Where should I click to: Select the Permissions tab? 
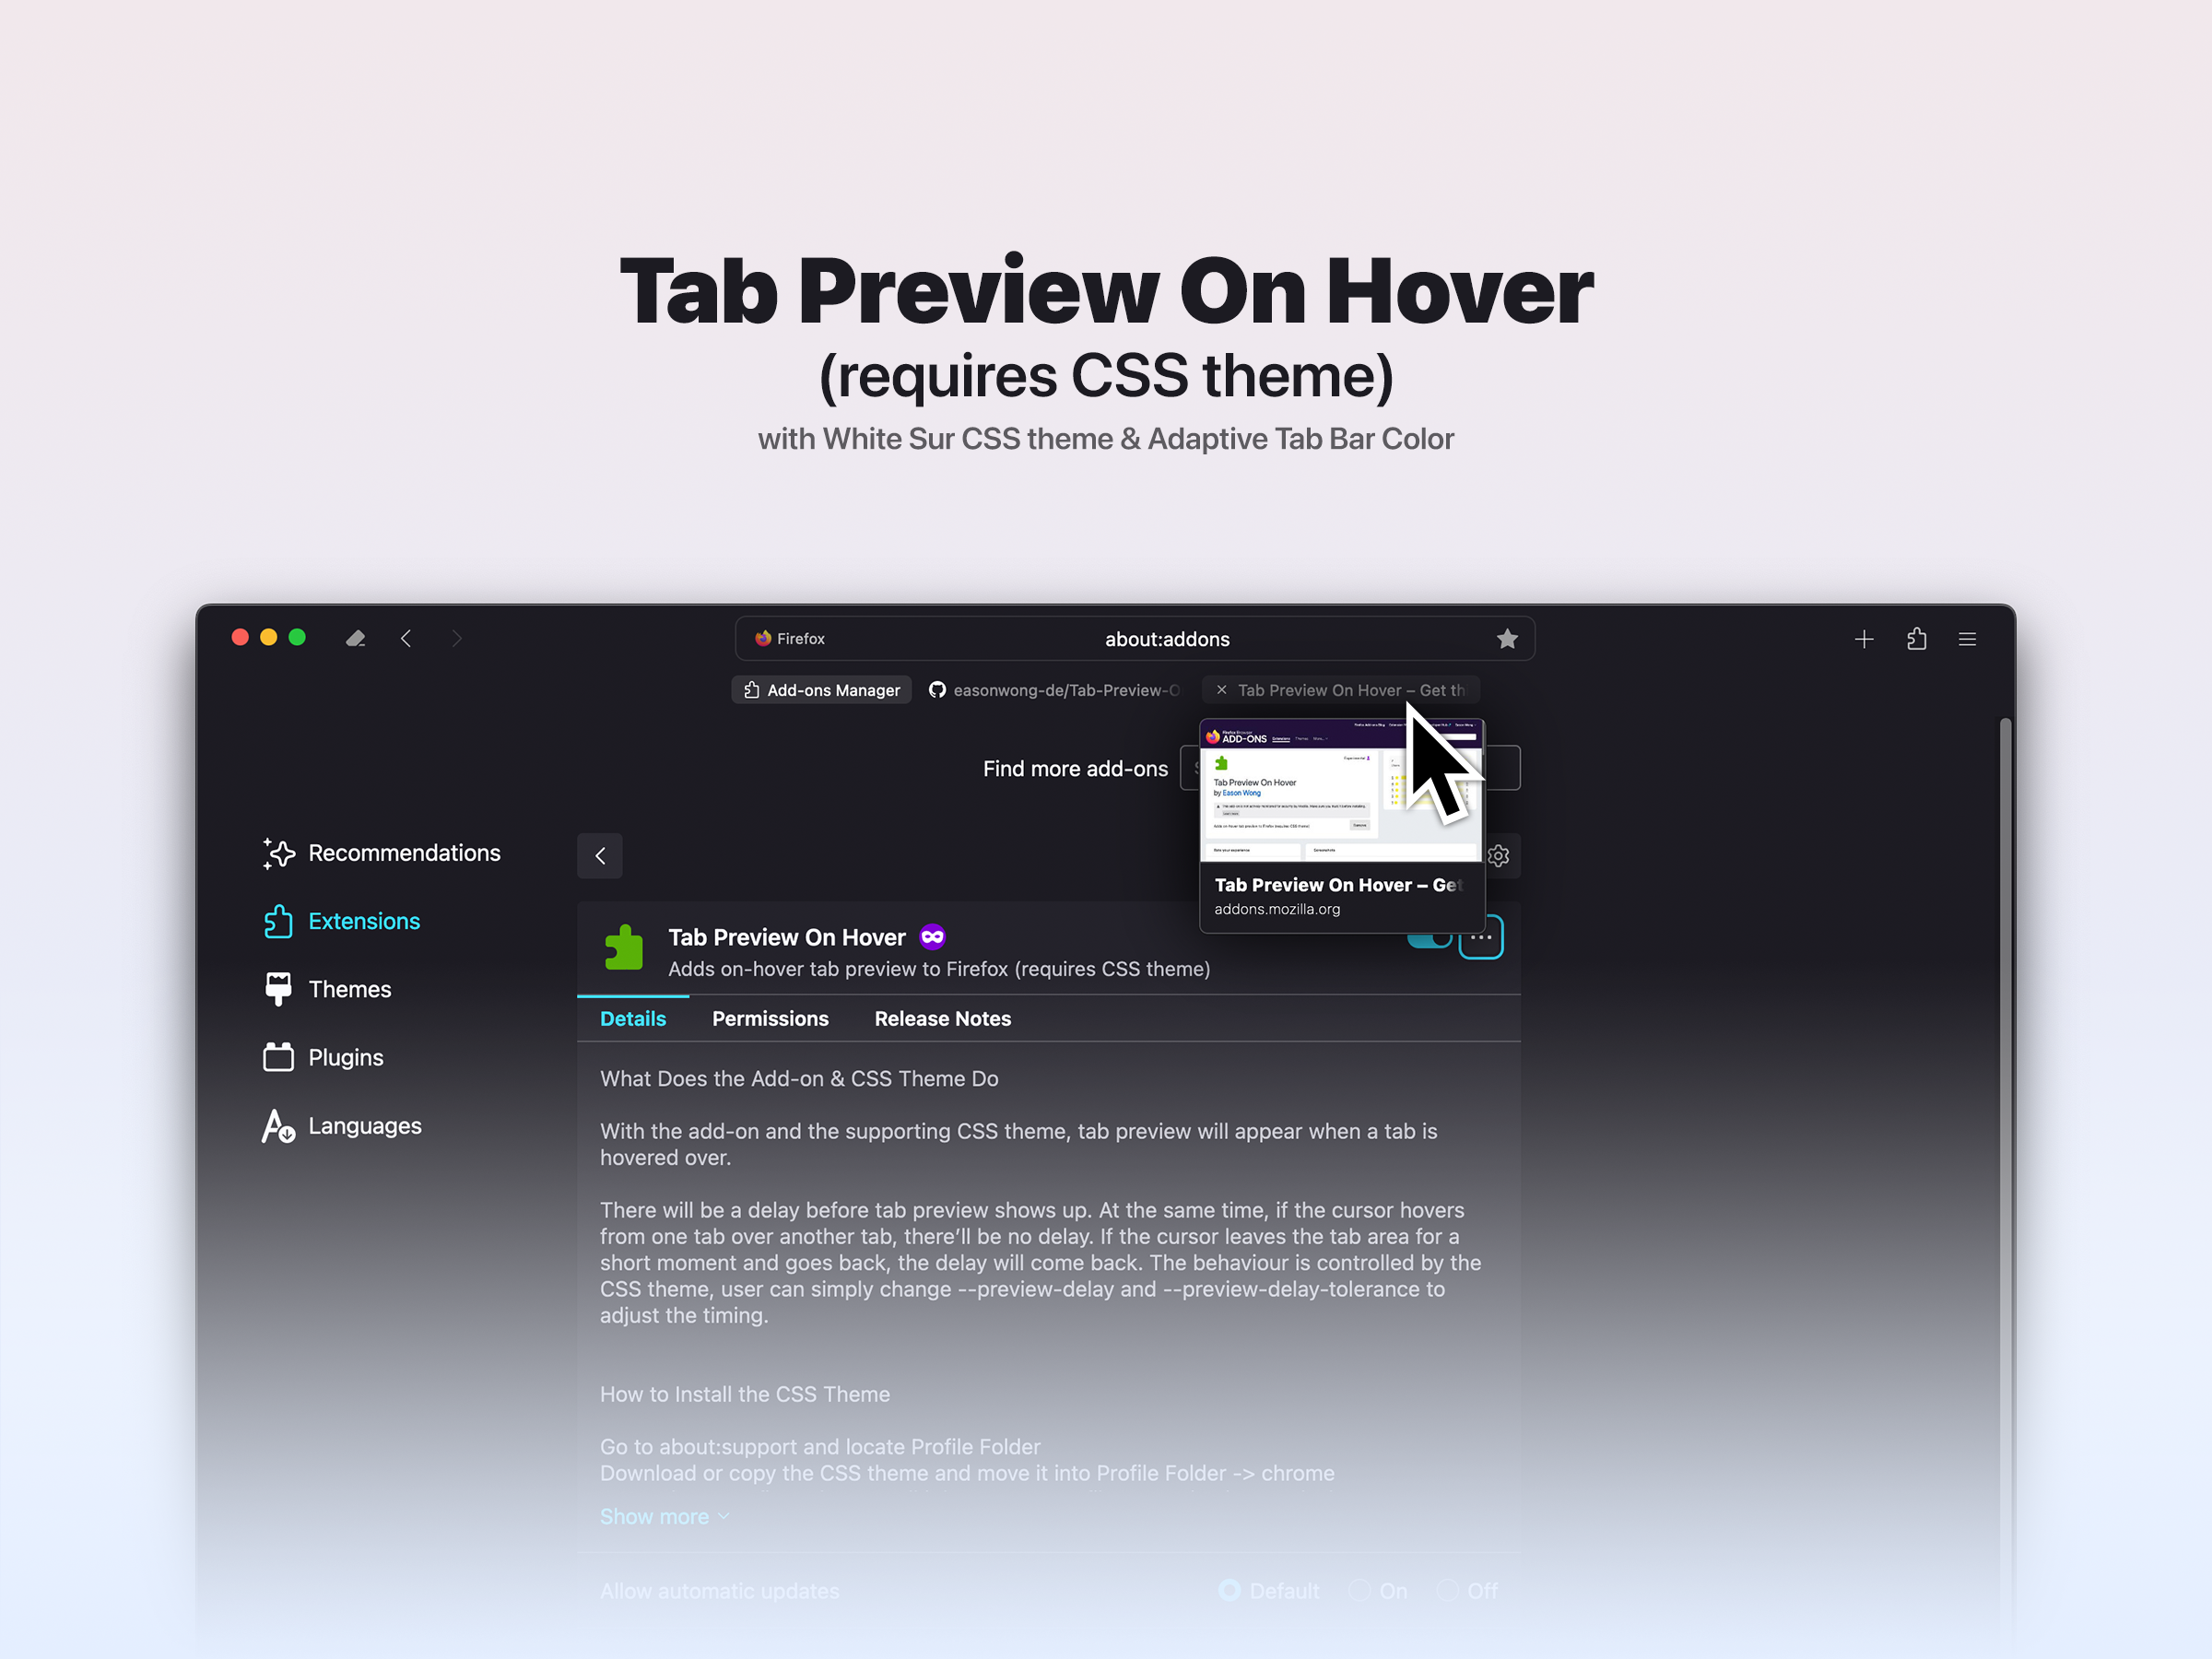[766, 1019]
